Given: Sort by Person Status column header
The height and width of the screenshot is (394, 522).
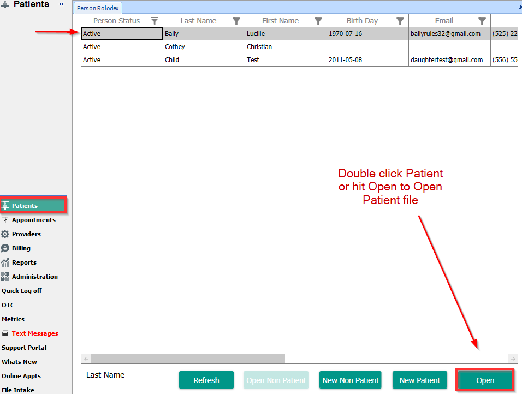Looking at the screenshot, I should [x=116, y=21].
